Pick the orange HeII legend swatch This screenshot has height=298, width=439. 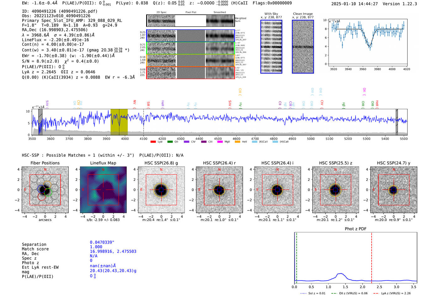click(x=237, y=142)
